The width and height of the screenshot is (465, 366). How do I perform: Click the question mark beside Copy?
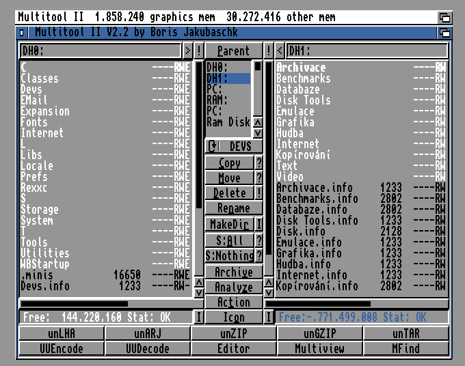point(259,163)
